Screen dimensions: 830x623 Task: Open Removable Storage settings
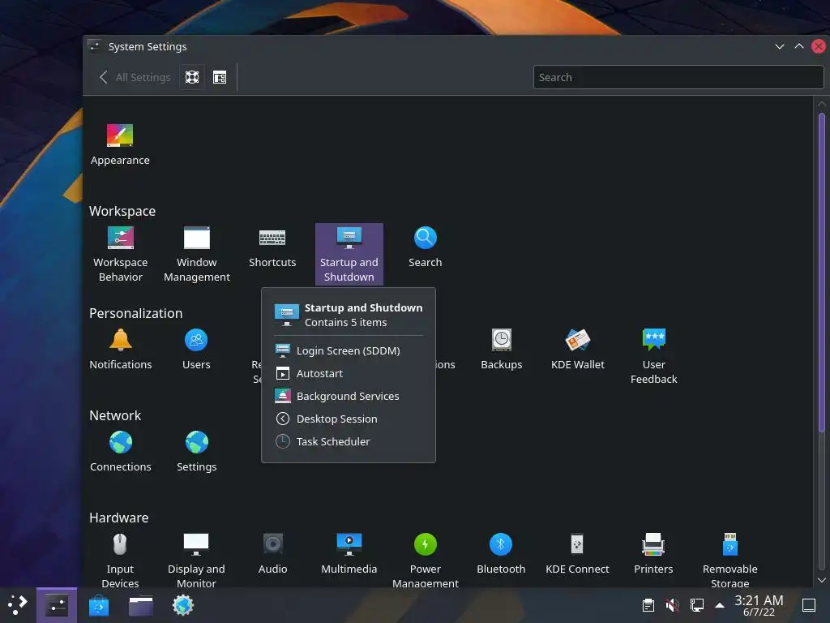pos(730,561)
